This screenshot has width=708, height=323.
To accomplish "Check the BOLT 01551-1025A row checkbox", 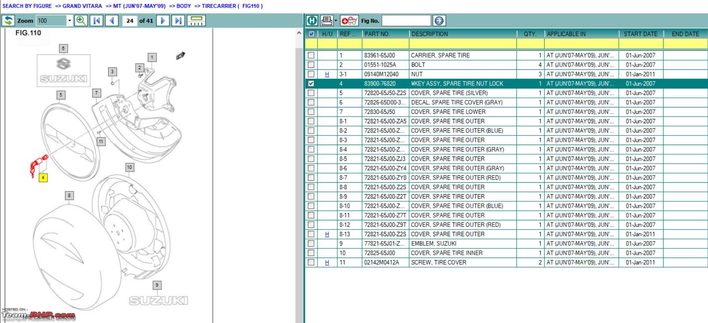I will [311, 65].
